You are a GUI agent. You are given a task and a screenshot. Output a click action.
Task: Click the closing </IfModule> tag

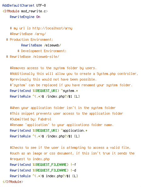pyautogui.click(x=13, y=182)
